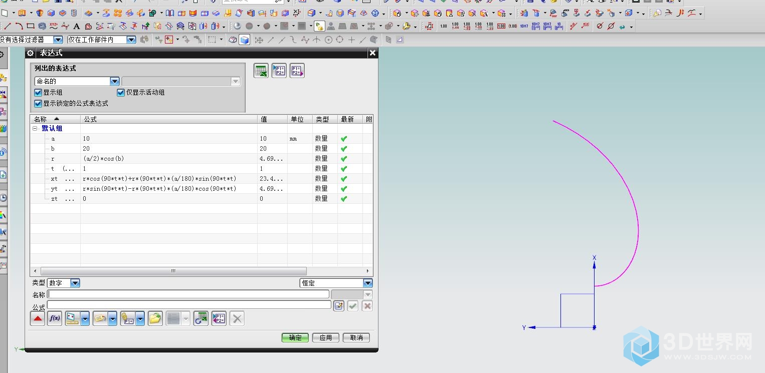Open the attribute tag button dropdown arrow
The width and height of the screenshot is (765, 373).
coord(113,318)
